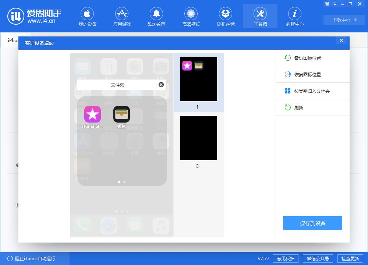
Task: Switch to the iPhone device tab
Action: (14, 40)
